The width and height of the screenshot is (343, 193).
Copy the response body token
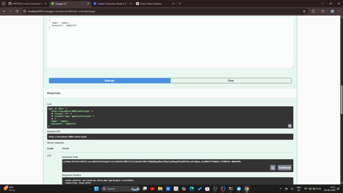272,167
